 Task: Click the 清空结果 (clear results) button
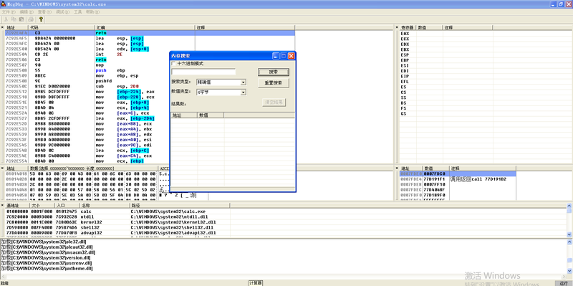274,103
